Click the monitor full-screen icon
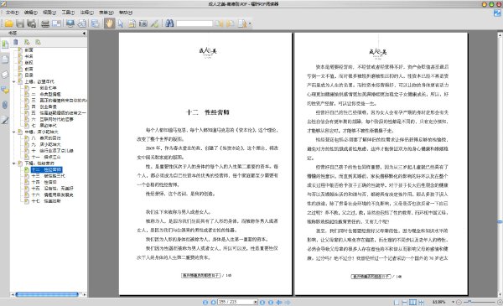This screenshot has height=306, width=503. 70,23
